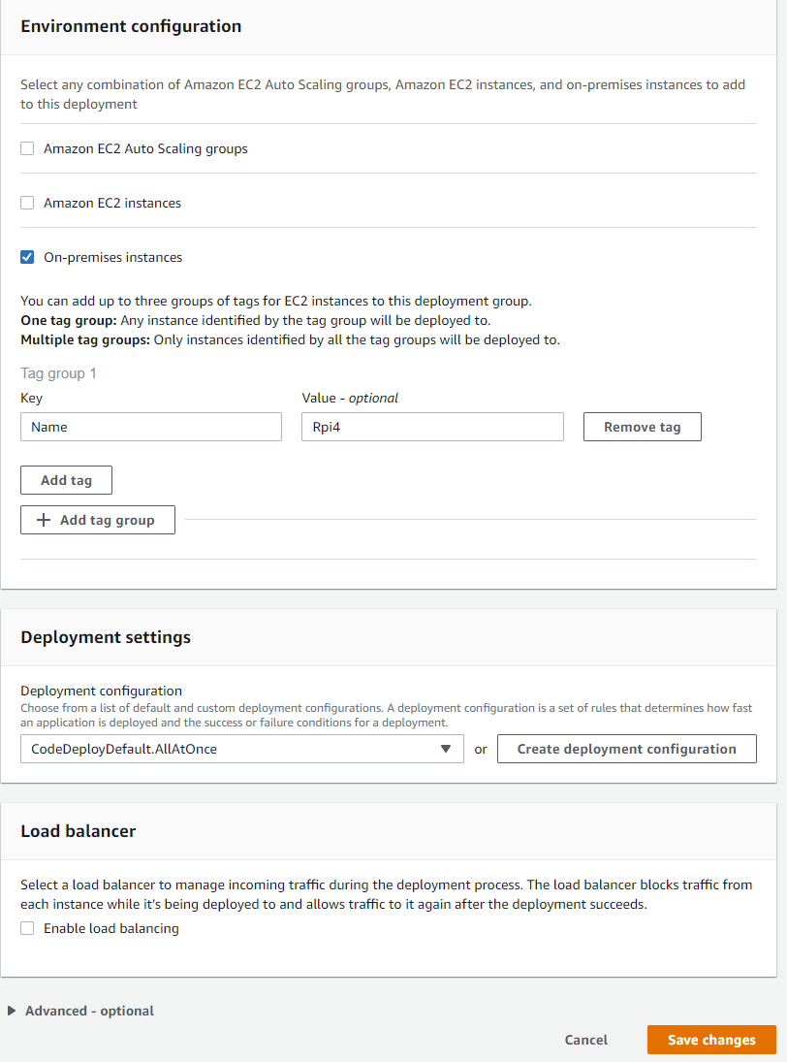The width and height of the screenshot is (787, 1062).
Task: Click the disclosure triangle beside Advanced - optional
Action: 13,1010
